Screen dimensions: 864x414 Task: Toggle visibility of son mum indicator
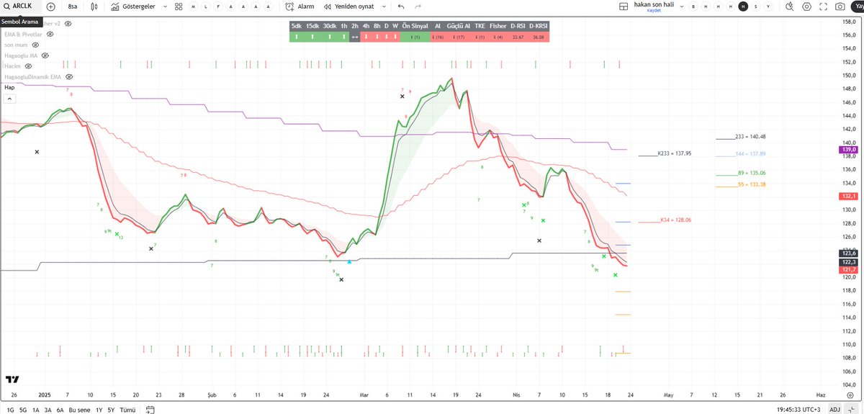[35, 45]
